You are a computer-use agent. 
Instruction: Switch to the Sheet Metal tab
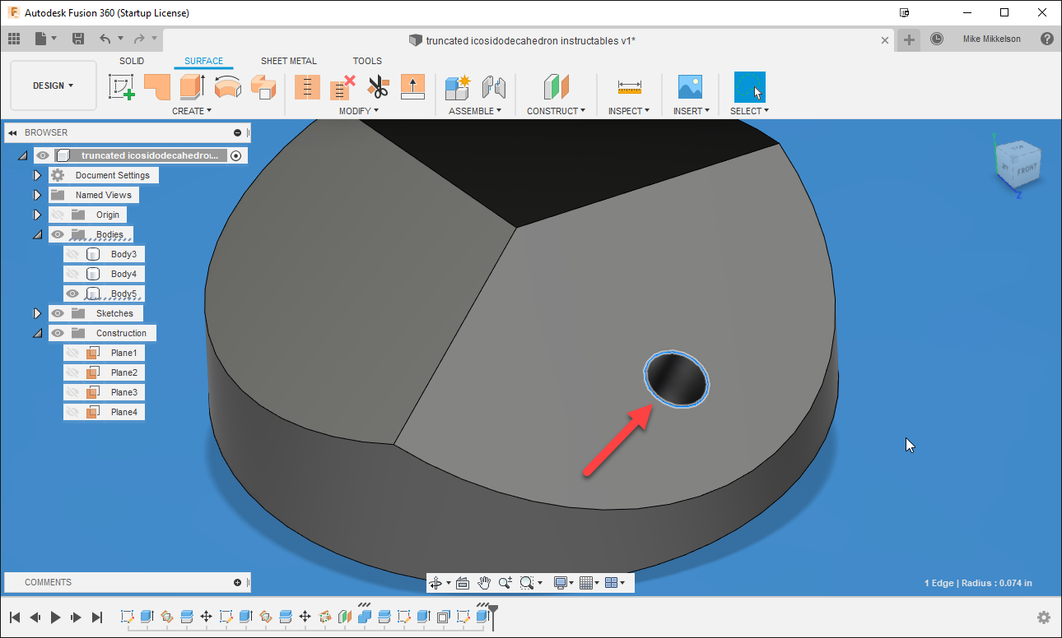[289, 60]
